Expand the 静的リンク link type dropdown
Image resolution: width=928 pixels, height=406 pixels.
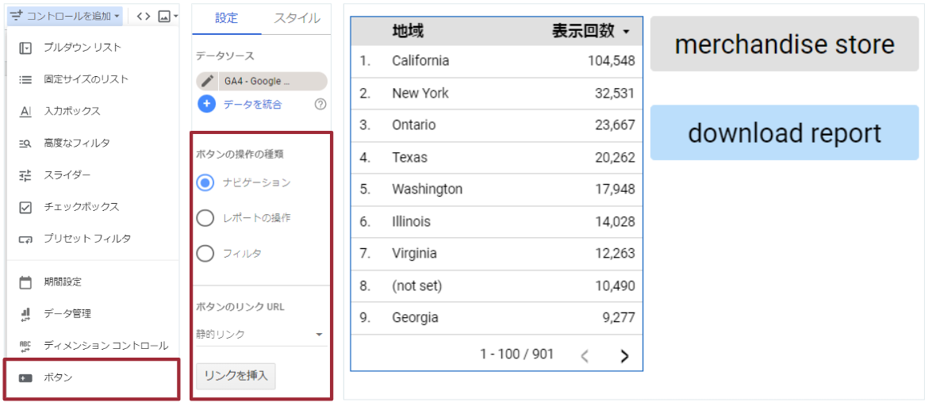262,335
